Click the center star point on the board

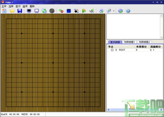point(53,63)
